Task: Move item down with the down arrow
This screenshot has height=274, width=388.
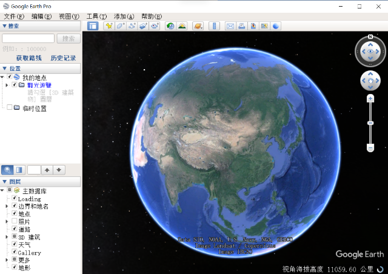Action: (x=59, y=170)
